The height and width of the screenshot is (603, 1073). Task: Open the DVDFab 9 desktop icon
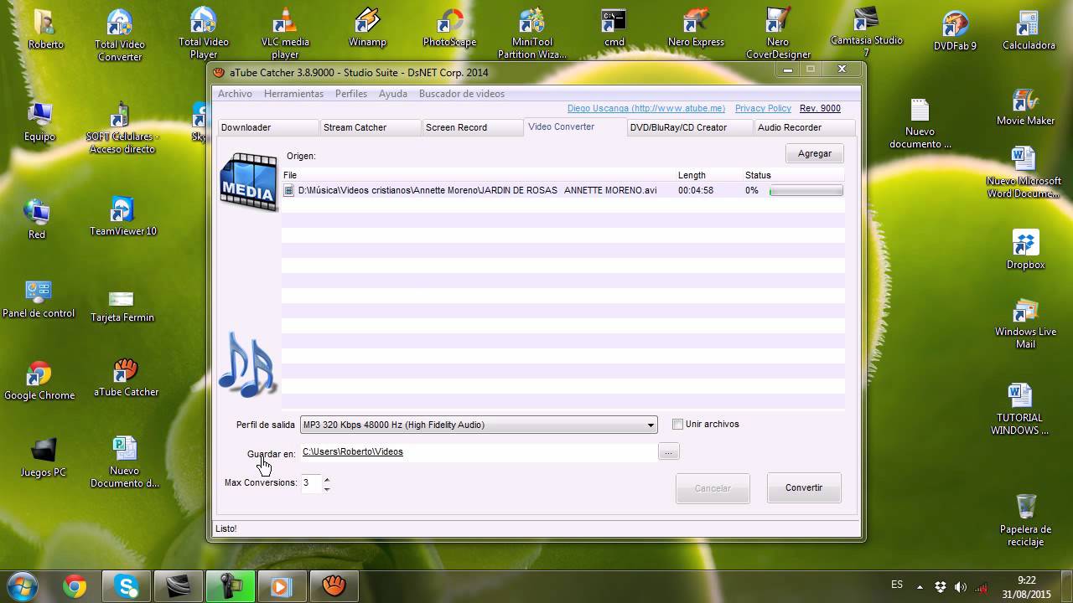point(955,31)
